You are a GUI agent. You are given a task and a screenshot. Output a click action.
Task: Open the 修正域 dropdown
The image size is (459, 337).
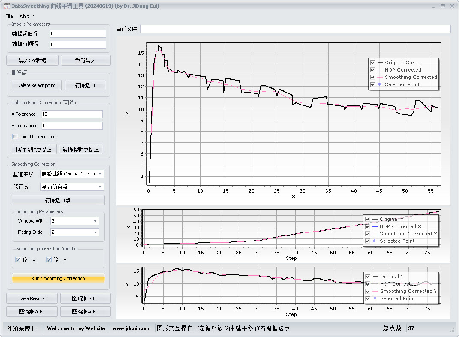tap(72, 187)
